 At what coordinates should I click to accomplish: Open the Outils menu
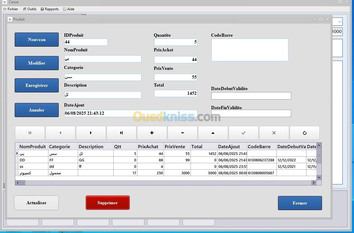pyautogui.click(x=30, y=9)
